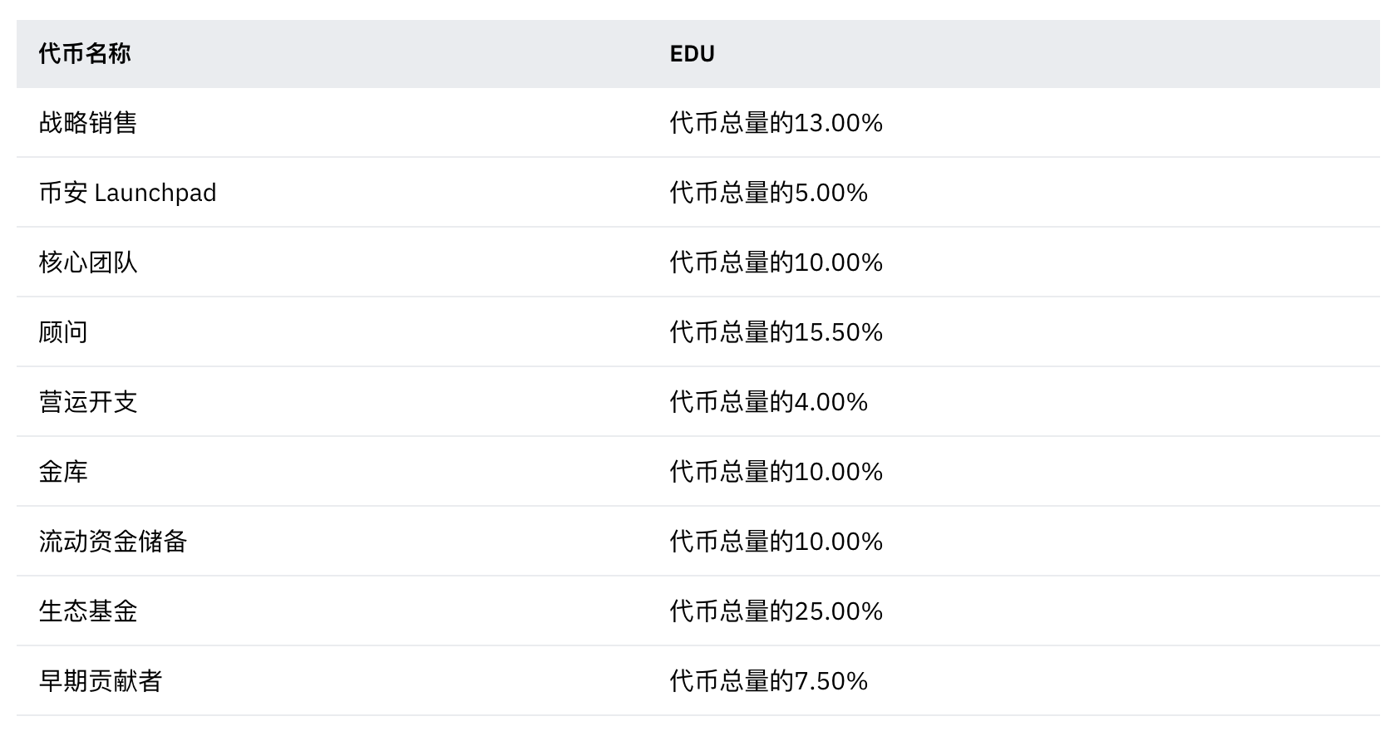Select the 币安 Launchpad cell
This screenshot has width=1395, height=731.
pyautogui.click(x=127, y=193)
